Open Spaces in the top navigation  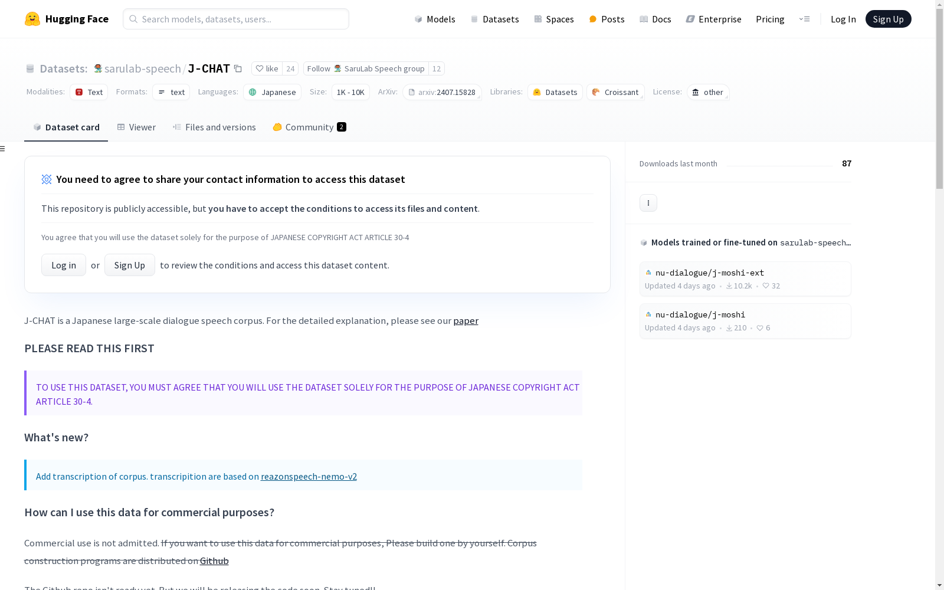(554, 19)
